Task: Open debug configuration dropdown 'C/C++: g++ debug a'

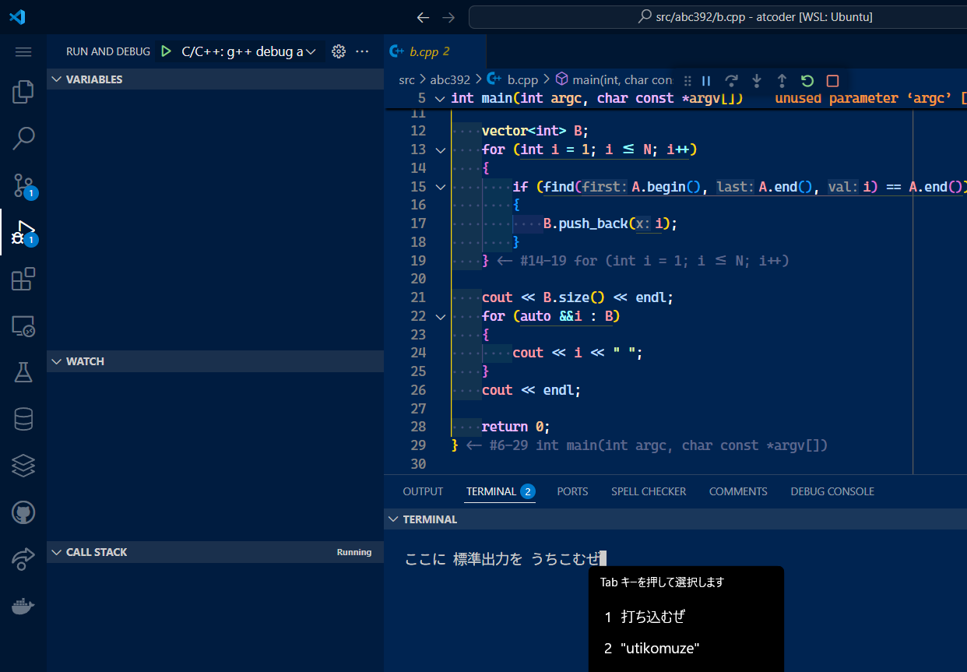Action: [x=248, y=51]
